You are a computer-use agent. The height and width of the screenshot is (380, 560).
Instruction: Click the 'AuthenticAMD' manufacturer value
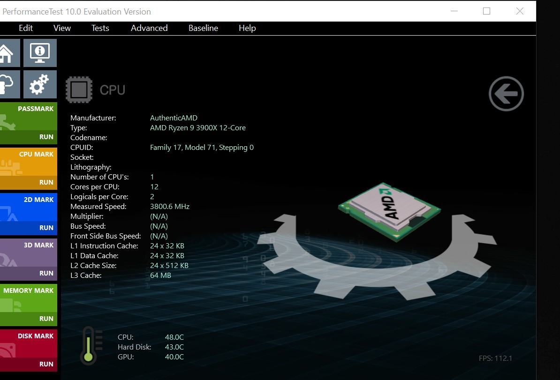pos(174,118)
